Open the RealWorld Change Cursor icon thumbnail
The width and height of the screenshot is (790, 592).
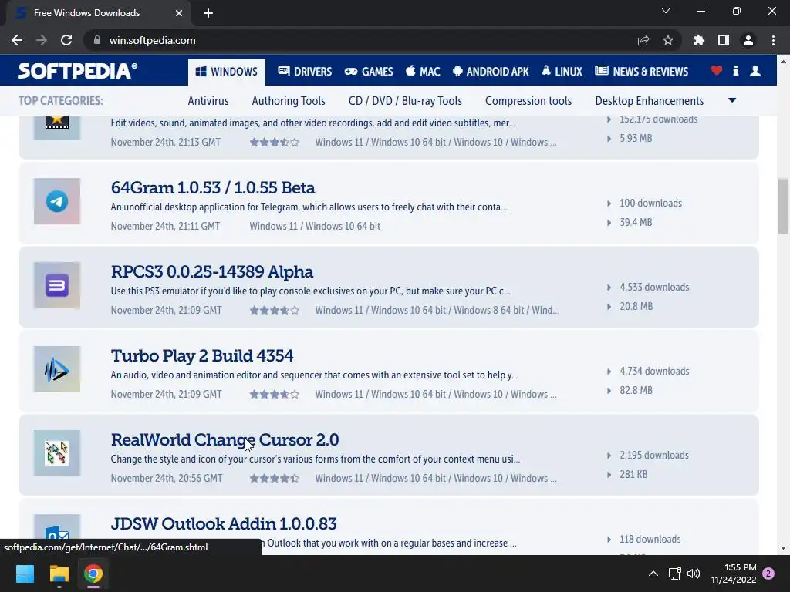[x=57, y=453]
